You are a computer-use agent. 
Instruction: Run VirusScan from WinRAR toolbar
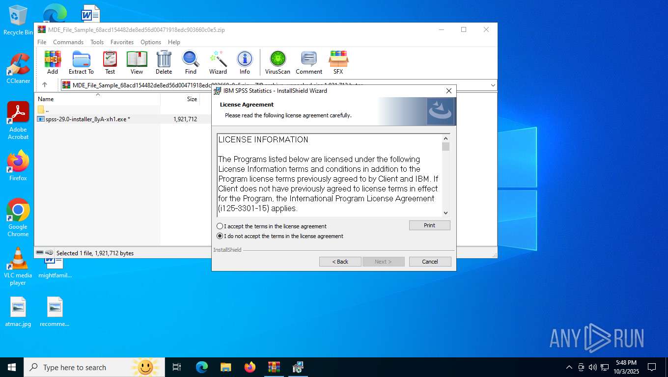pos(278,62)
